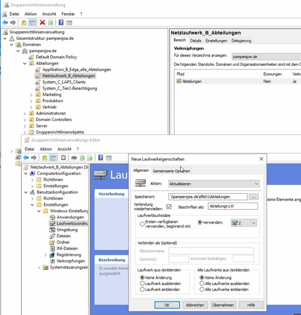Open the Details tab
Screen dimensions: 301x315
pos(196,41)
